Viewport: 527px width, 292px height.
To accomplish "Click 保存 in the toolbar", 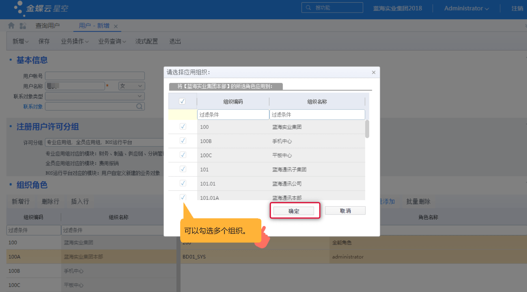I will coord(44,42).
